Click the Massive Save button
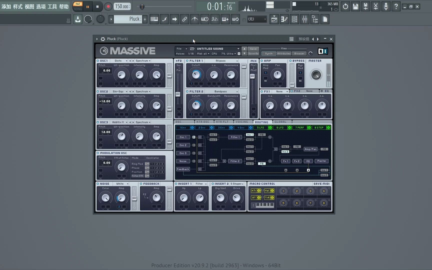 [253, 49]
